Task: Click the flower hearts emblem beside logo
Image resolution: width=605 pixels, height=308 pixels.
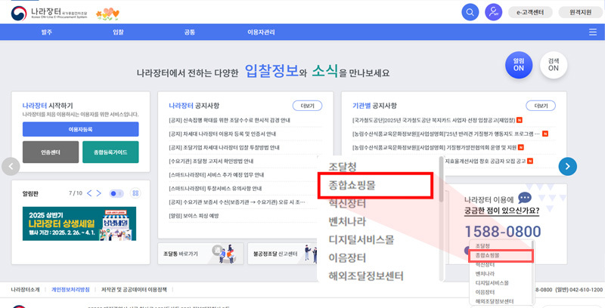Action: point(107,14)
